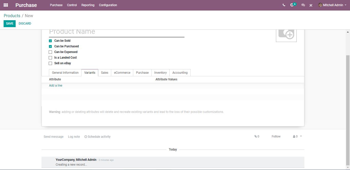This screenshot has width=350, height=170.
Task: Click the Product Name input field
Action: coord(117,33)
